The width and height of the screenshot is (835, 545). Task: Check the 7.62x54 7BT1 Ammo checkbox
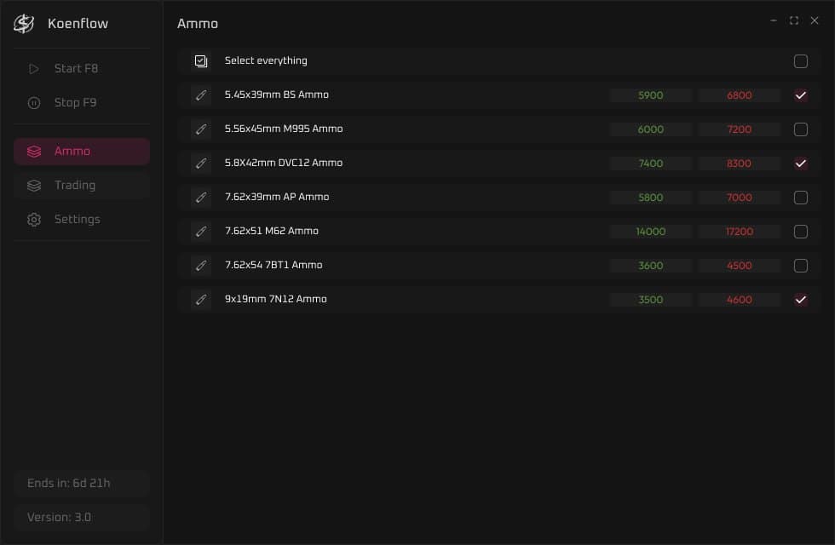800,266
